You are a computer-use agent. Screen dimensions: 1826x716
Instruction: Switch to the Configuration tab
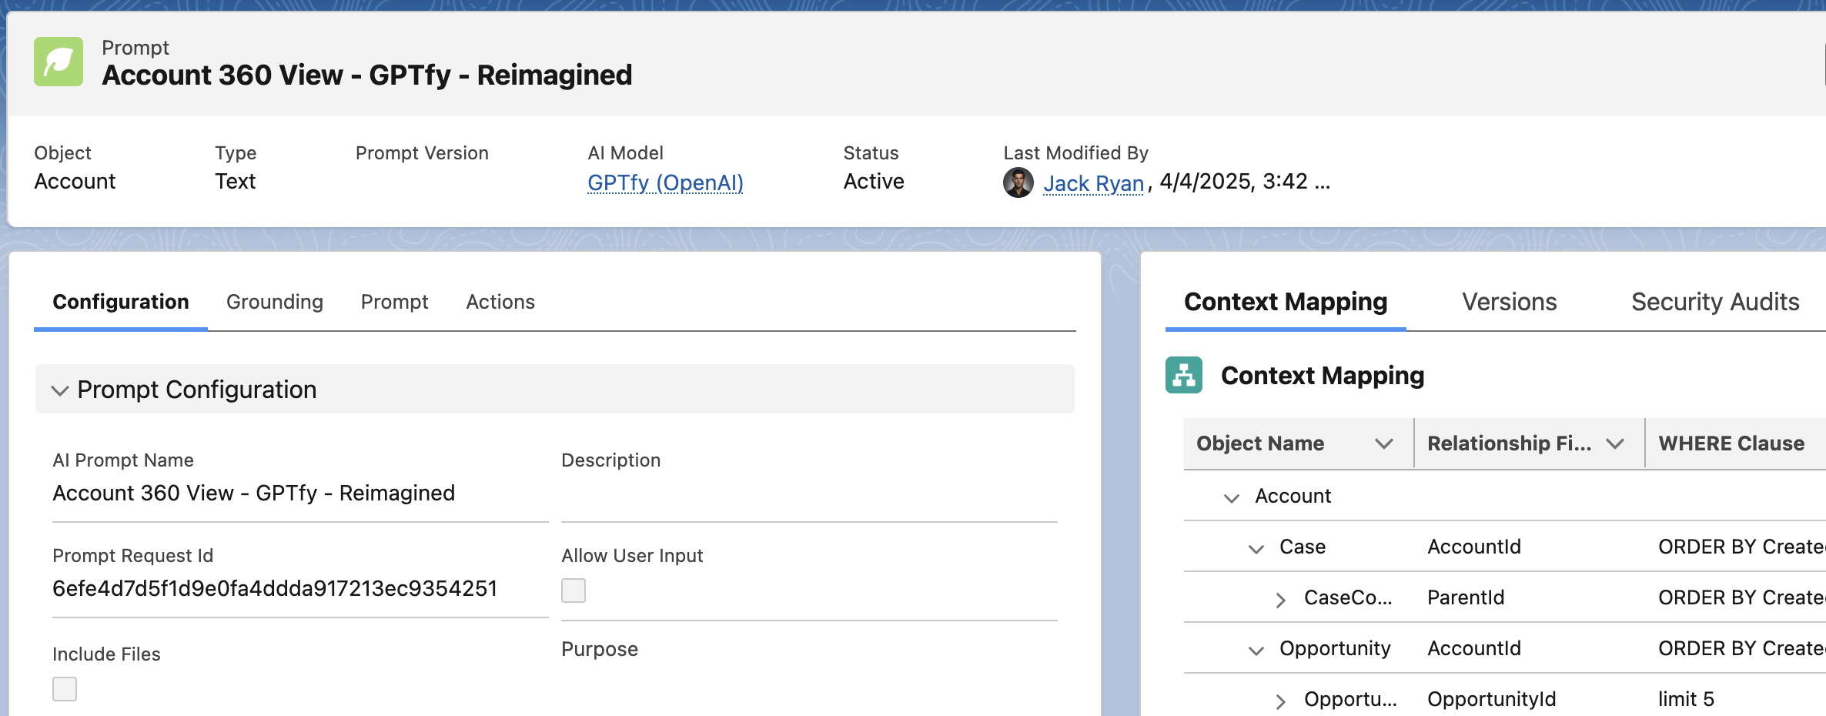pyautogui.click(x=121, y=302)
